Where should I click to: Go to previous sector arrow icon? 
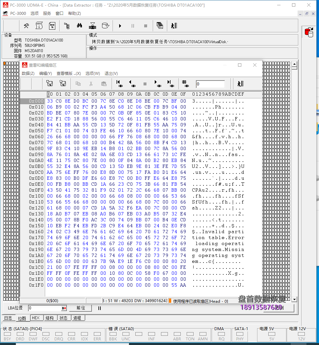132,83
